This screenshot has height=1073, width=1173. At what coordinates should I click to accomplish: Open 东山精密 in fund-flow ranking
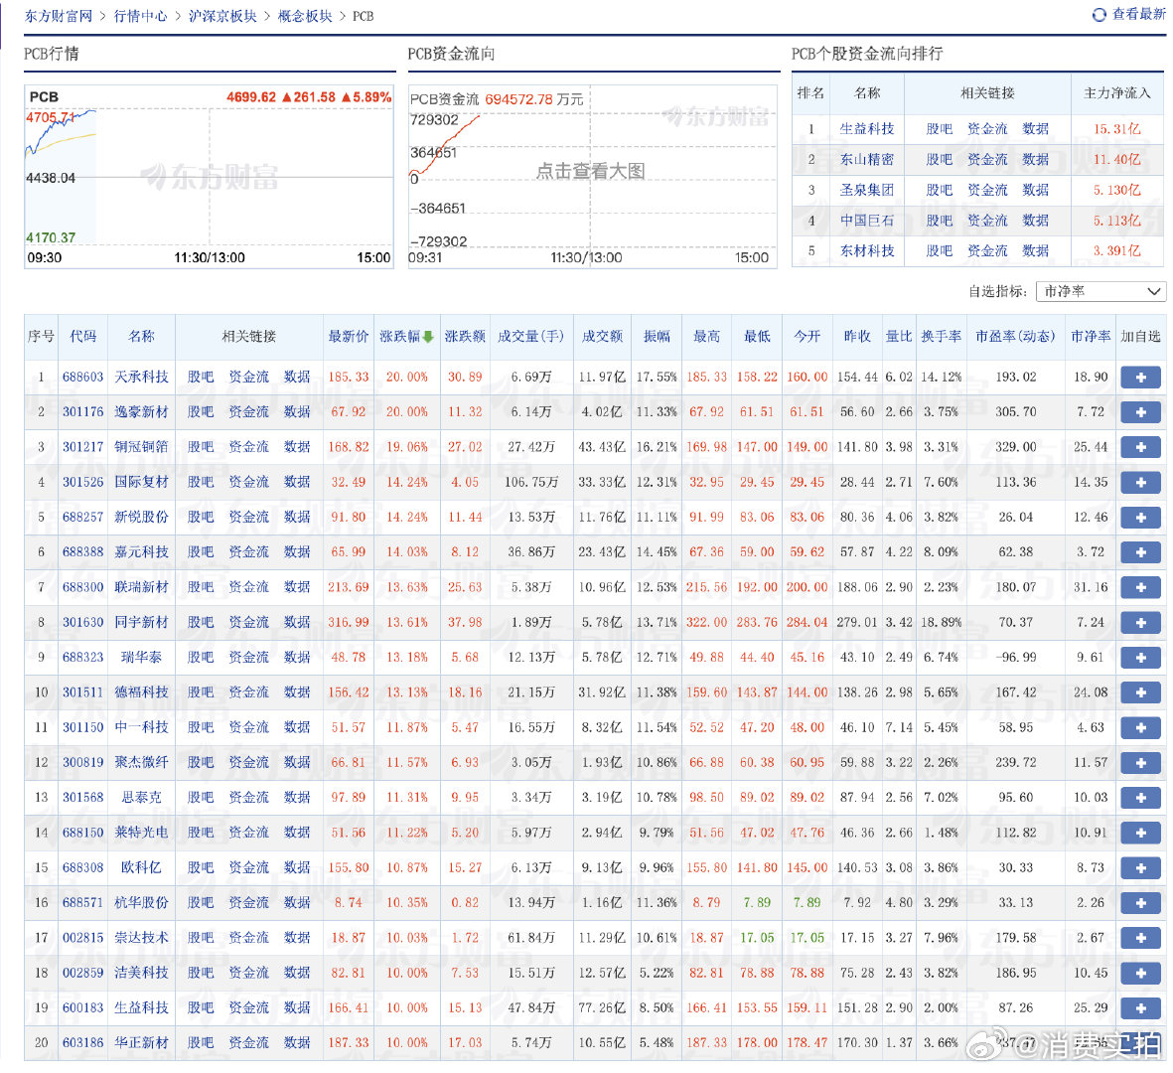[867, 159]
